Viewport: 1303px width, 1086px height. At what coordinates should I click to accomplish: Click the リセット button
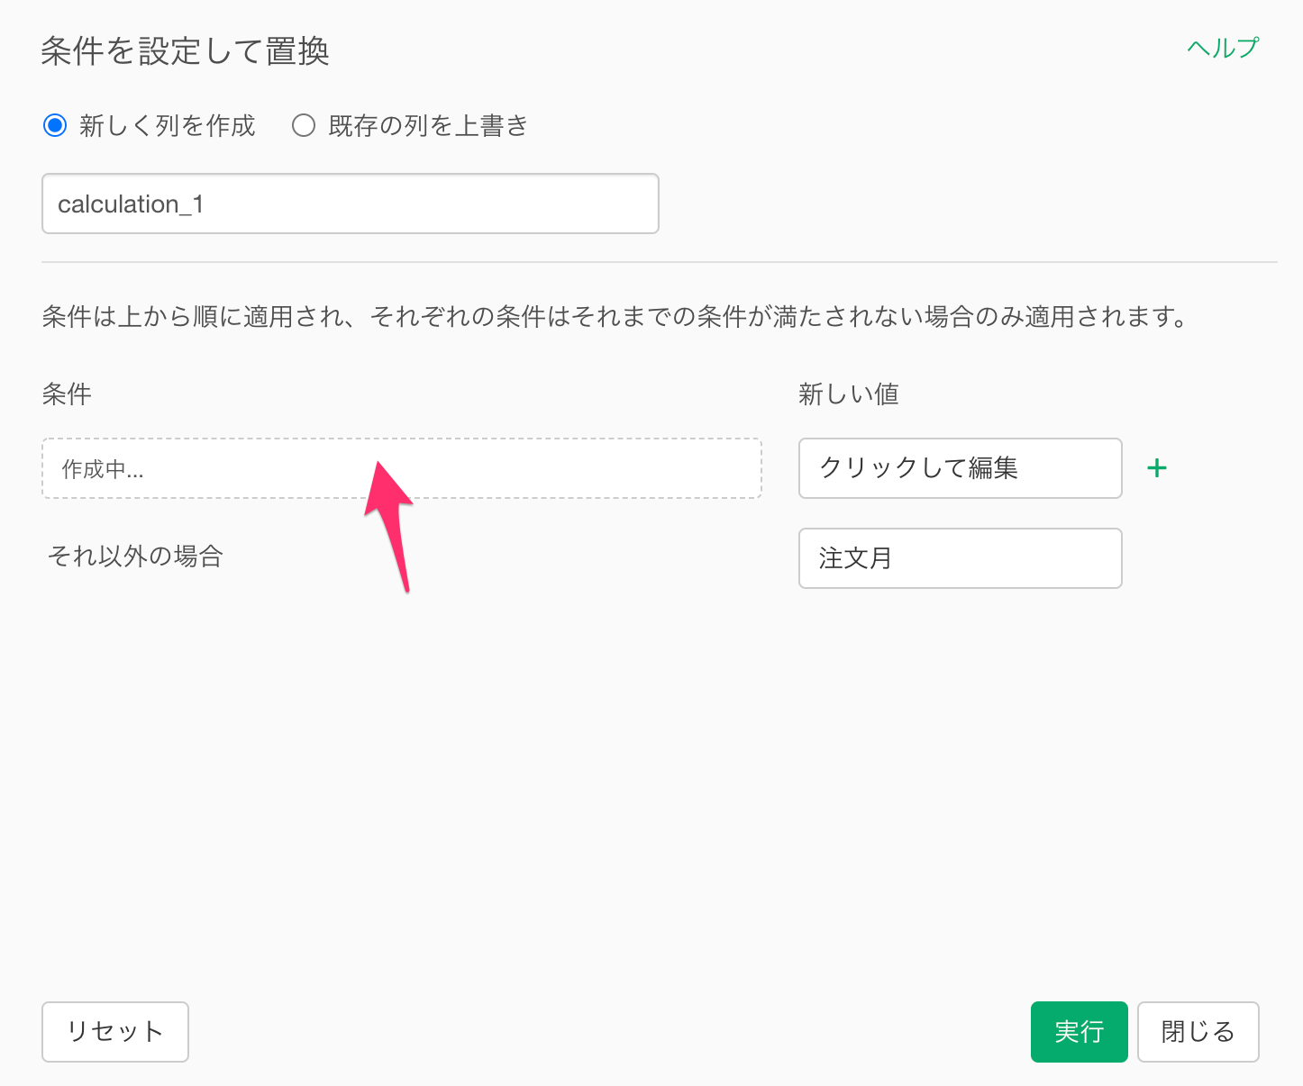(x=115, y=1032)
